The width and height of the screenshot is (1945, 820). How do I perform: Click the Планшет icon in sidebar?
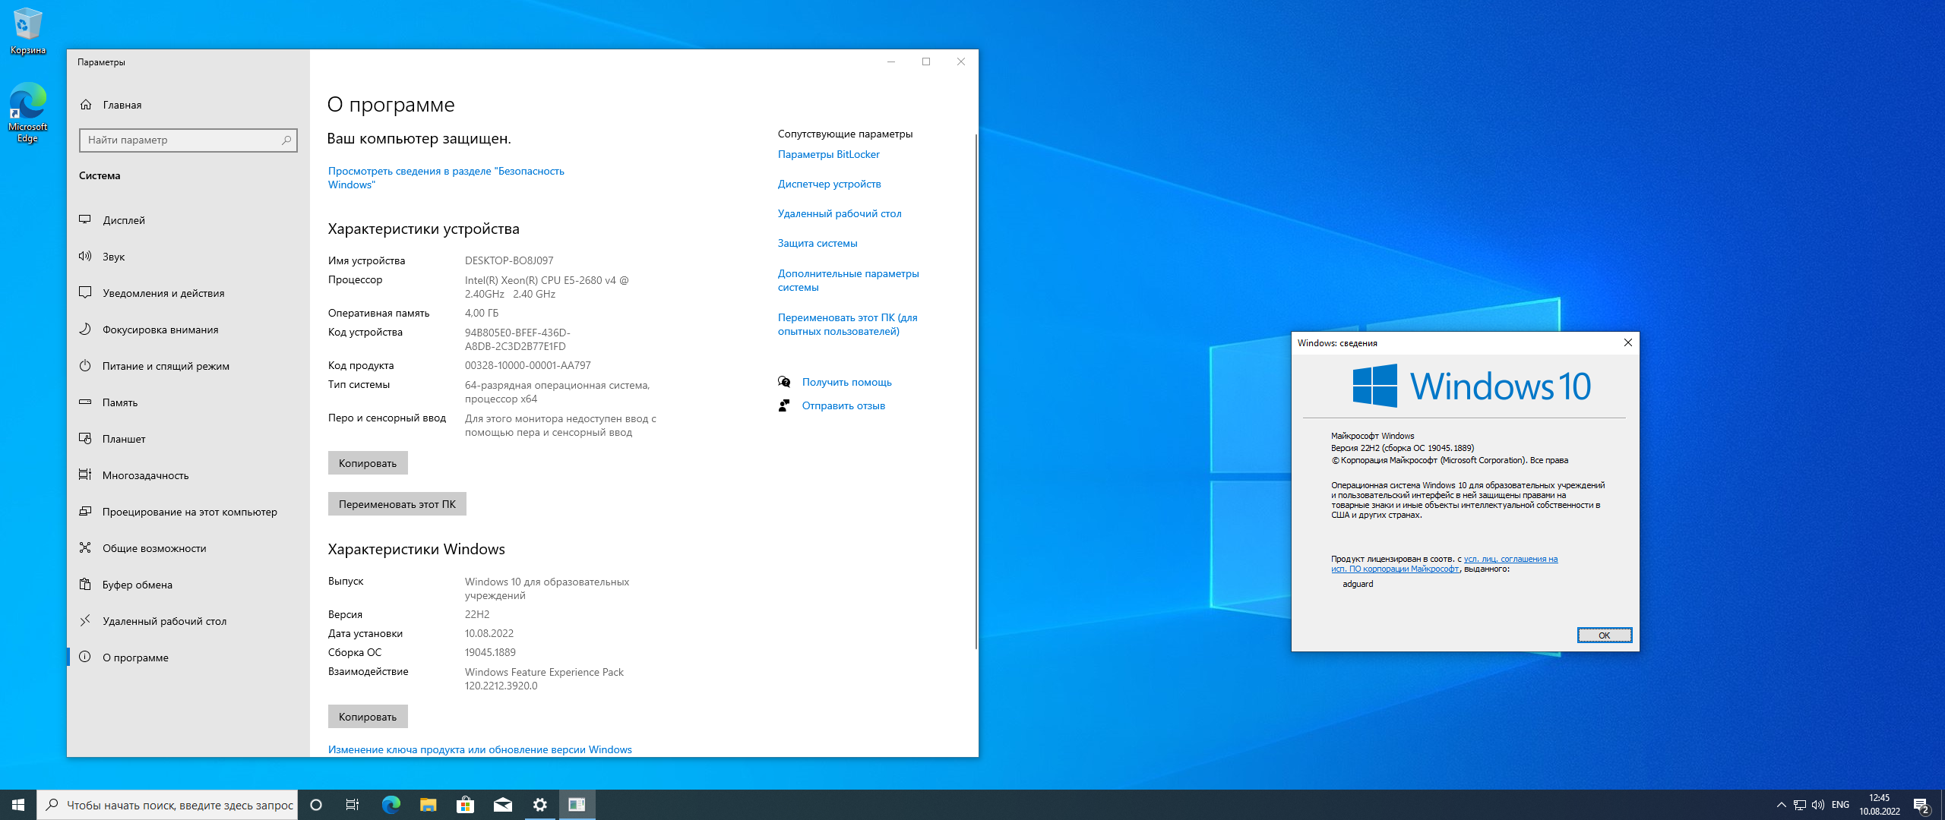[x=85, y=438]
